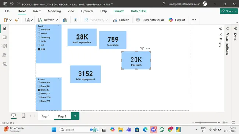Check UK in Country slicer
This screenshot has width=239, height=134.
coord(39,45)
